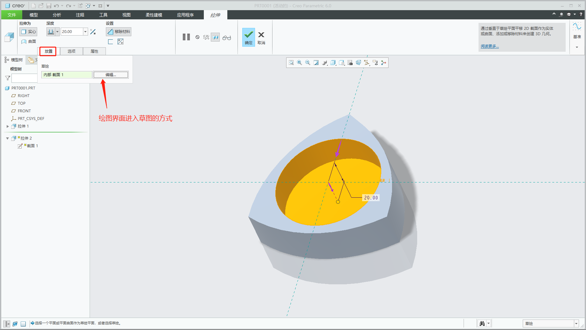Viewport: 586px width, 330px height.
Task: Toggle the Remove Material button
Action: click(x=119, y=32)
